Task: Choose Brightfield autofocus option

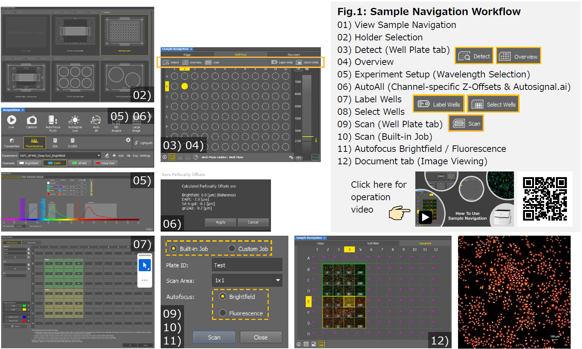Action: click(x=223, y=296)
